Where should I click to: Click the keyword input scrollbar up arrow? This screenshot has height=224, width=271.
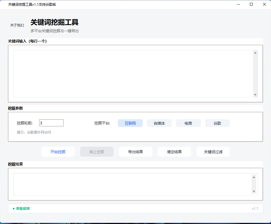click(255, 53)
